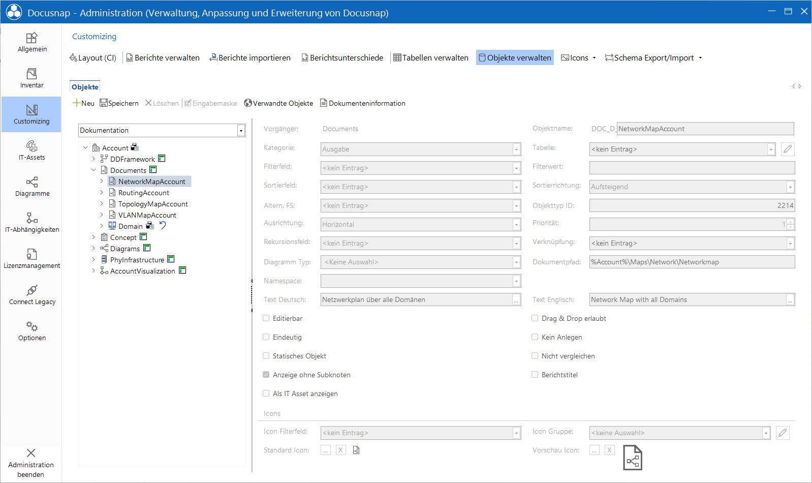812x483 pixels.
Task: Open the Allgemein sidebar section
Action: (32, 42)
